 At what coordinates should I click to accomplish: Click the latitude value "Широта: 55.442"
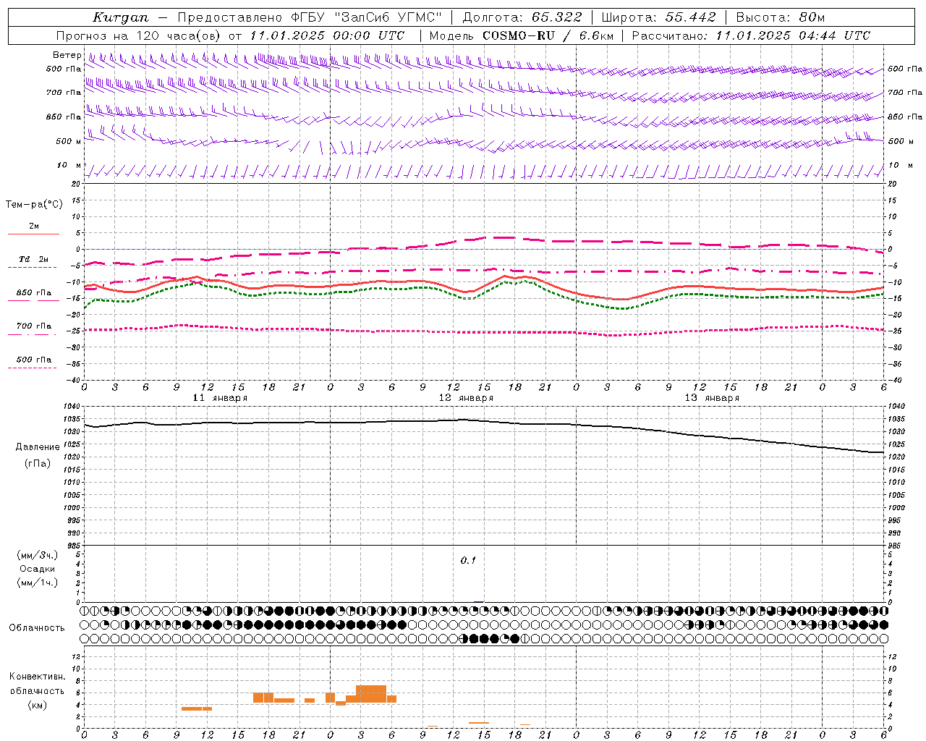pyautogui.click(x=659, y=17)
